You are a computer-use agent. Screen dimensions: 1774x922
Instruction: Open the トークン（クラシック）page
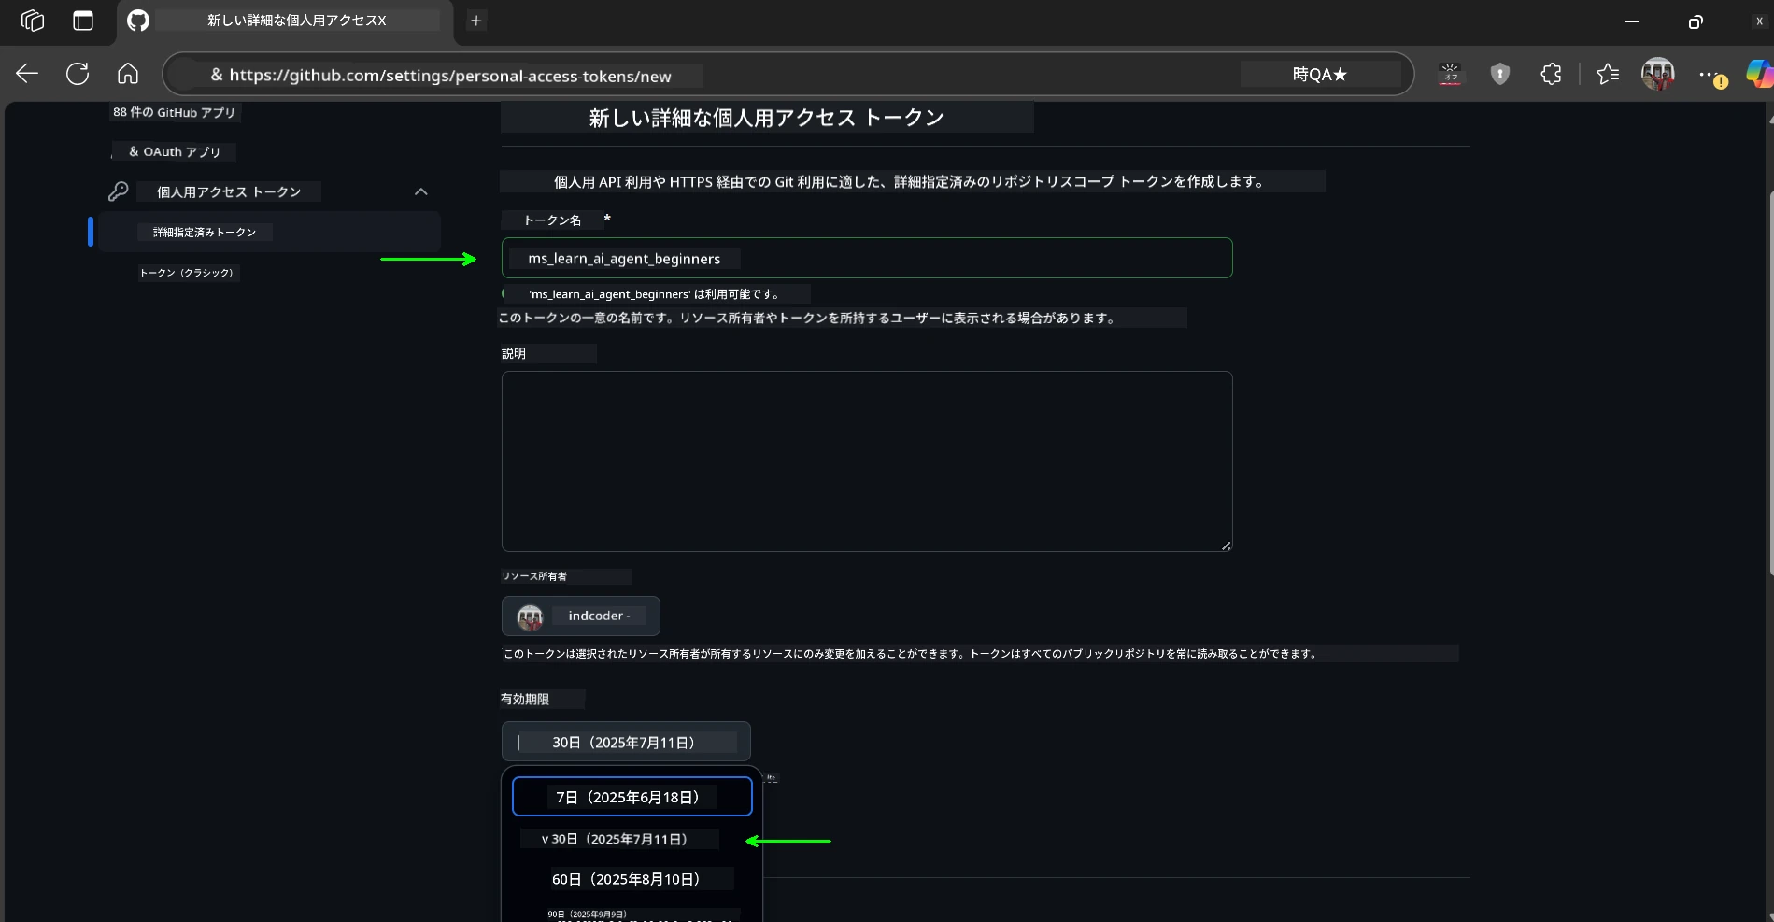click(x=187, y=273)
